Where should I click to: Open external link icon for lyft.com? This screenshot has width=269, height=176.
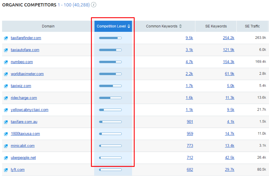6,170
